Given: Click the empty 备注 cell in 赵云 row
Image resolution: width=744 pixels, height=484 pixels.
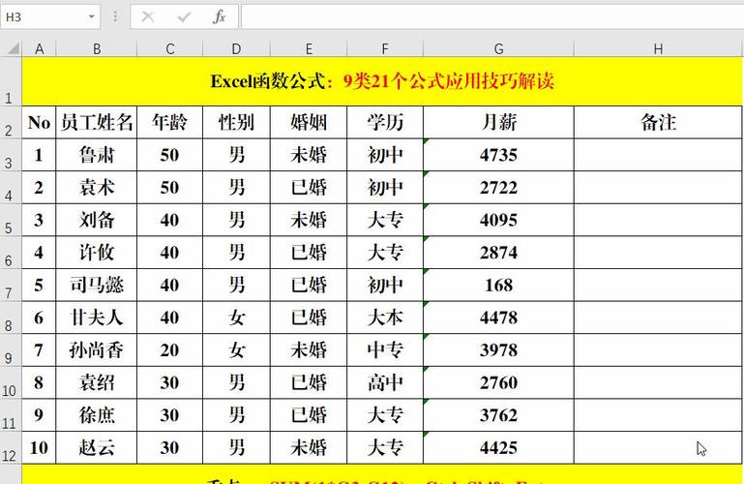Looking at the screenshot, I should pyautogui.click(x=658, y=448).
